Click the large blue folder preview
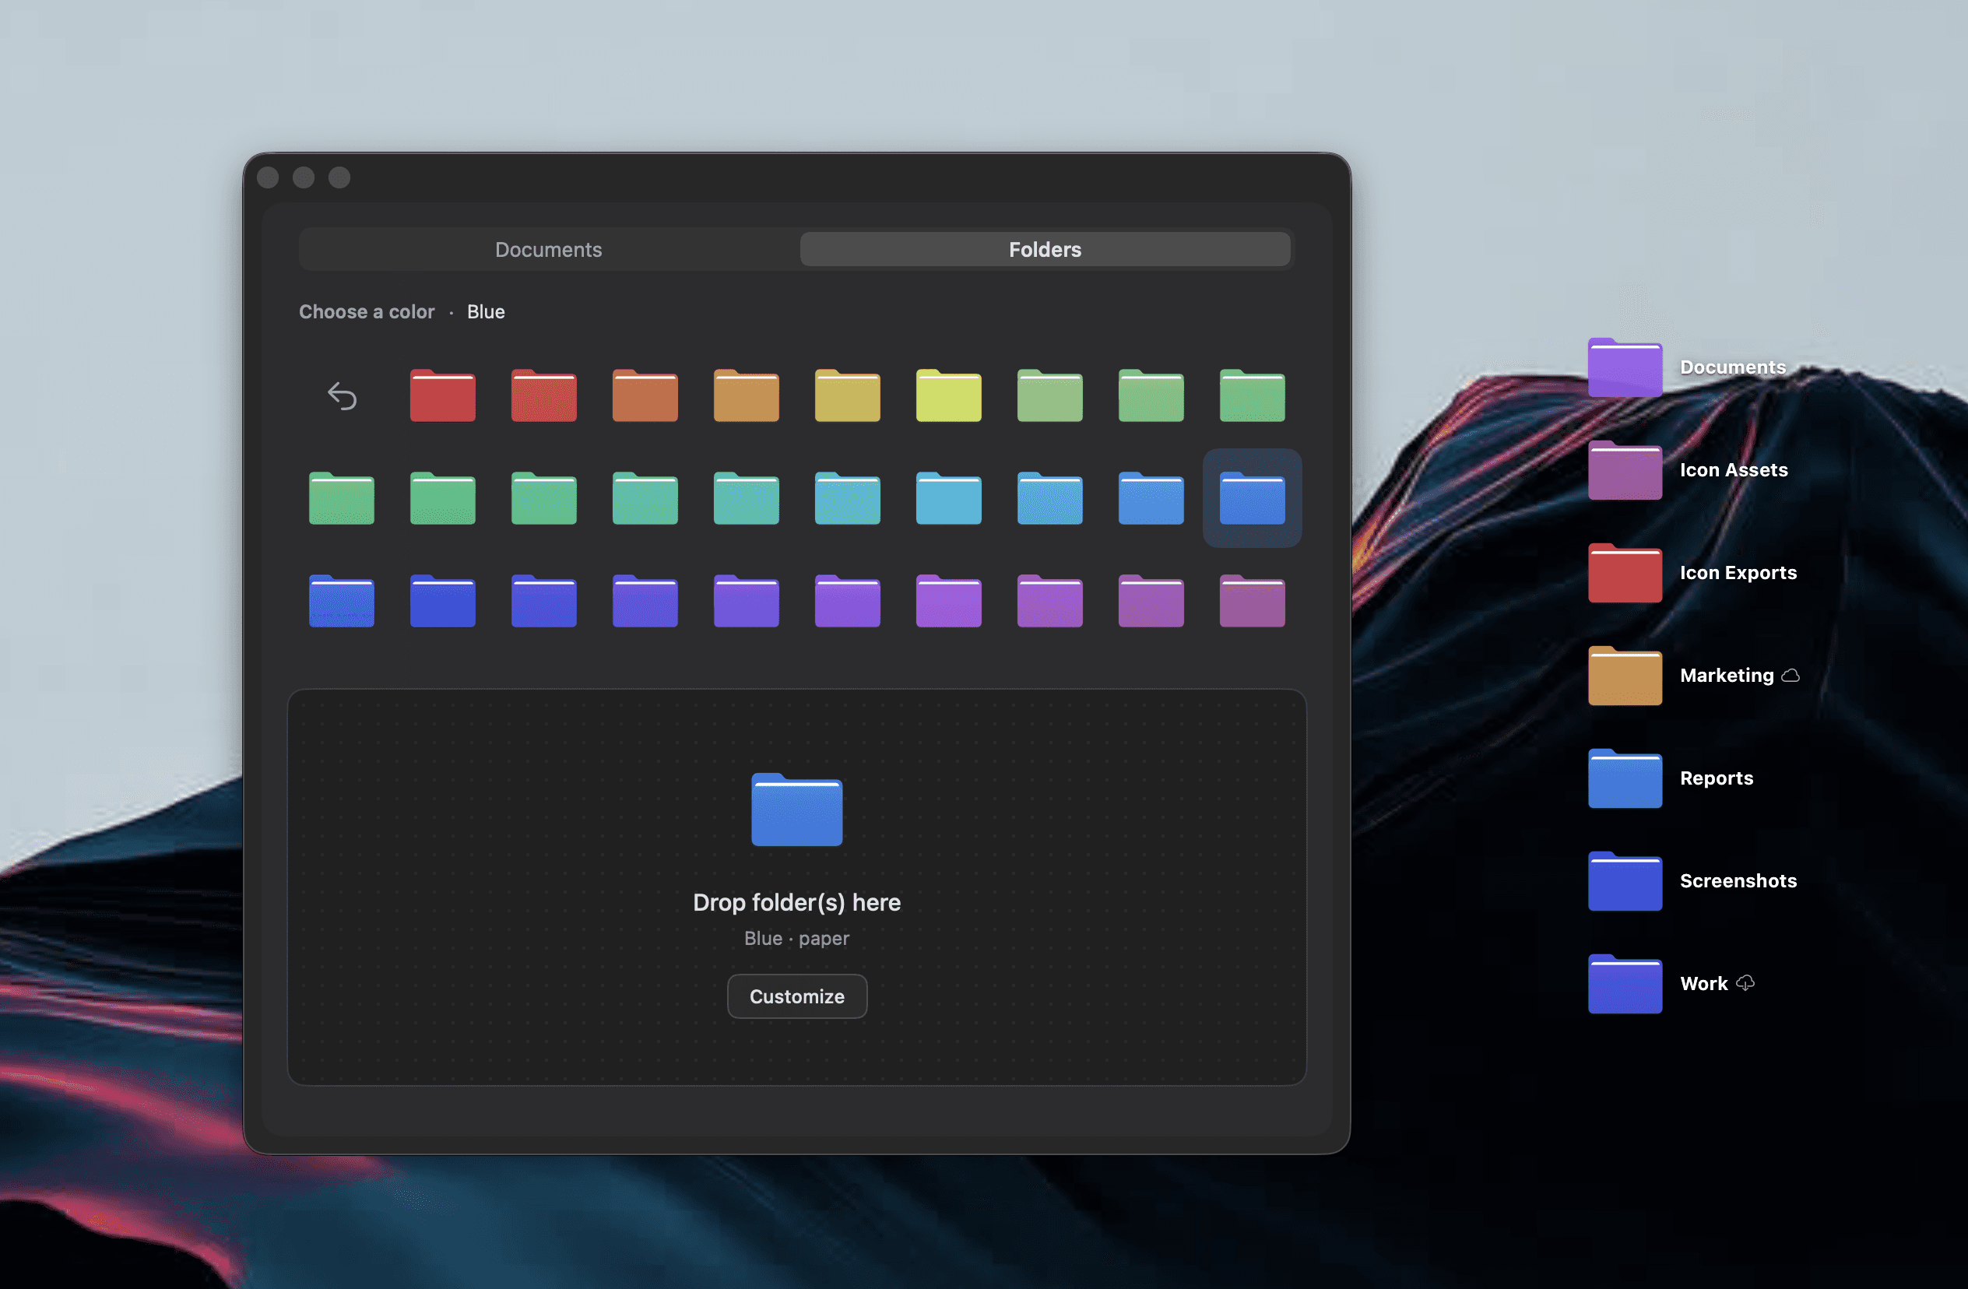The height and width of the screenshot is (1289, 1968). (796, 810)
